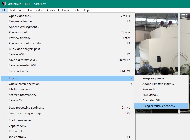Screen dimensions: 190x140
Task: Choose Save as AVI...
Action: click(x=68, y=54)
